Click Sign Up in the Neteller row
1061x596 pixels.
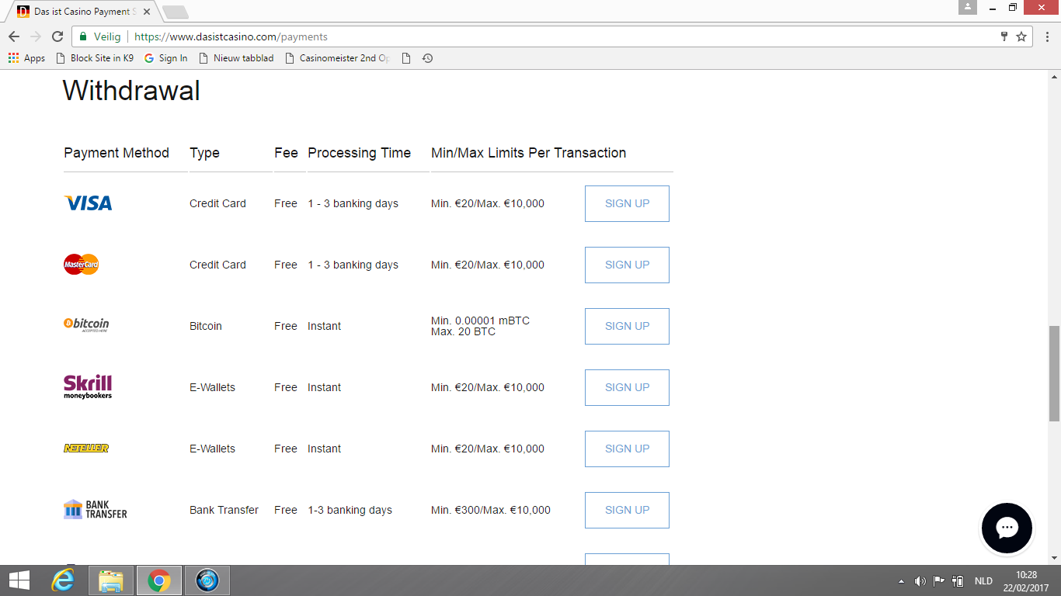[627, 449]
